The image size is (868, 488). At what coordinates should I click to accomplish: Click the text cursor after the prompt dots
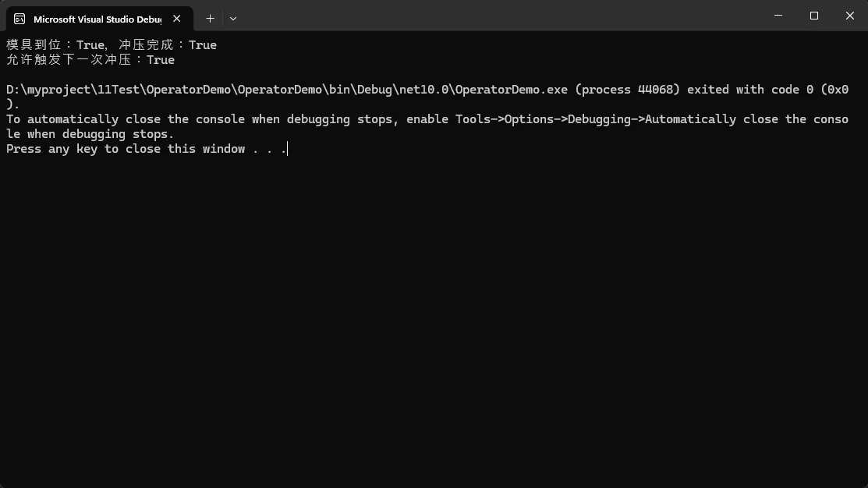tap(287, 149)
